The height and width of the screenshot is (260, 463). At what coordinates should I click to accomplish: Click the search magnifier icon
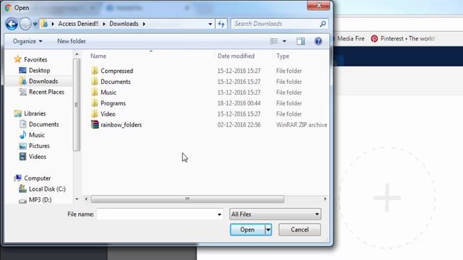[x=323, y=24]
